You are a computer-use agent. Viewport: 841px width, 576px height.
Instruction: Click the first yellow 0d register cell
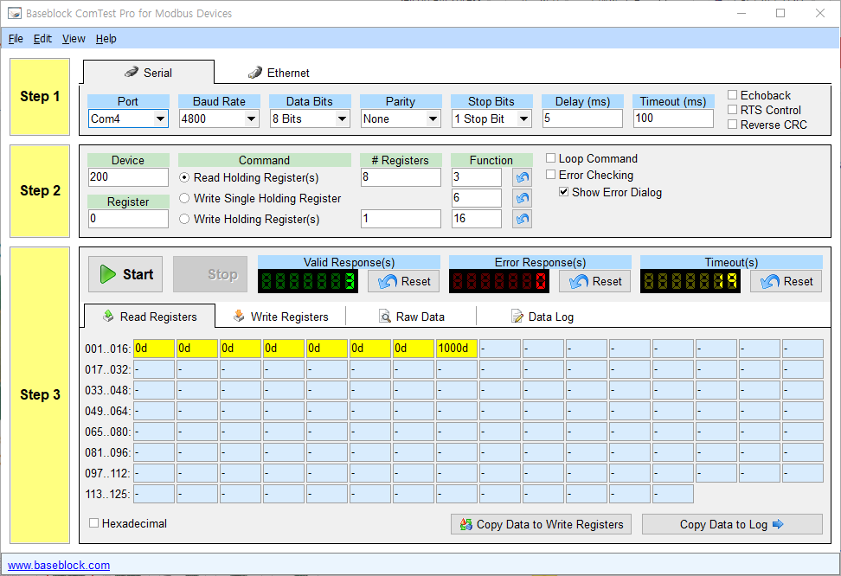[154, 349]
